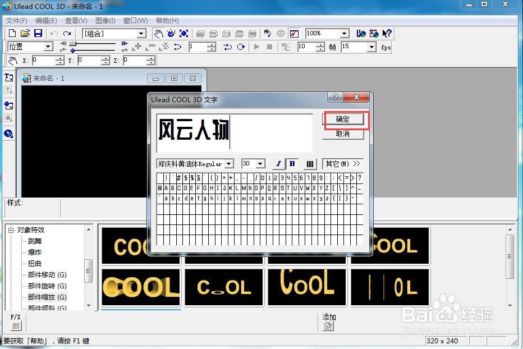The image size is (523, 349).
Task: Click in the text input box with 风云人物
Action: (x=235, y=133)
